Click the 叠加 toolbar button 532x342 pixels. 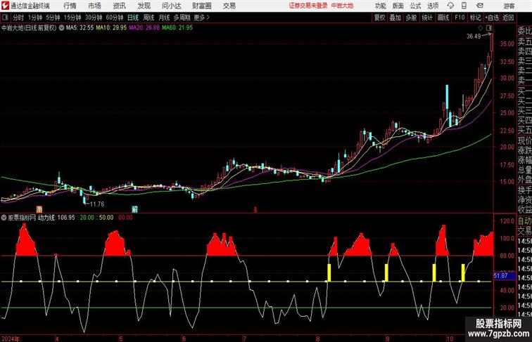coord(395,18)
